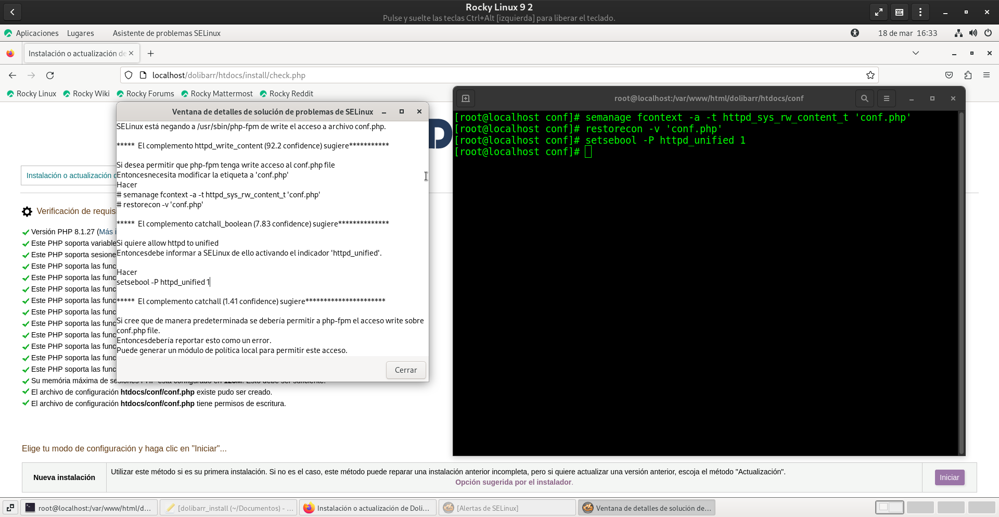This screenshot has height=517, width=999.
Task: Open the terminal hamburger menu
Action: click(x=887, y=98)
